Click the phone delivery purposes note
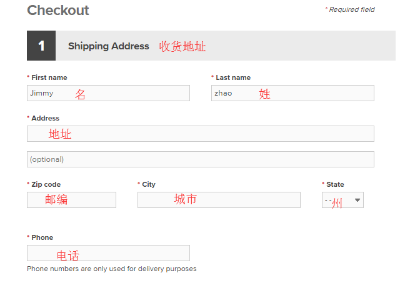The width and height of the screenshot is (415, 283). point(111,269)
